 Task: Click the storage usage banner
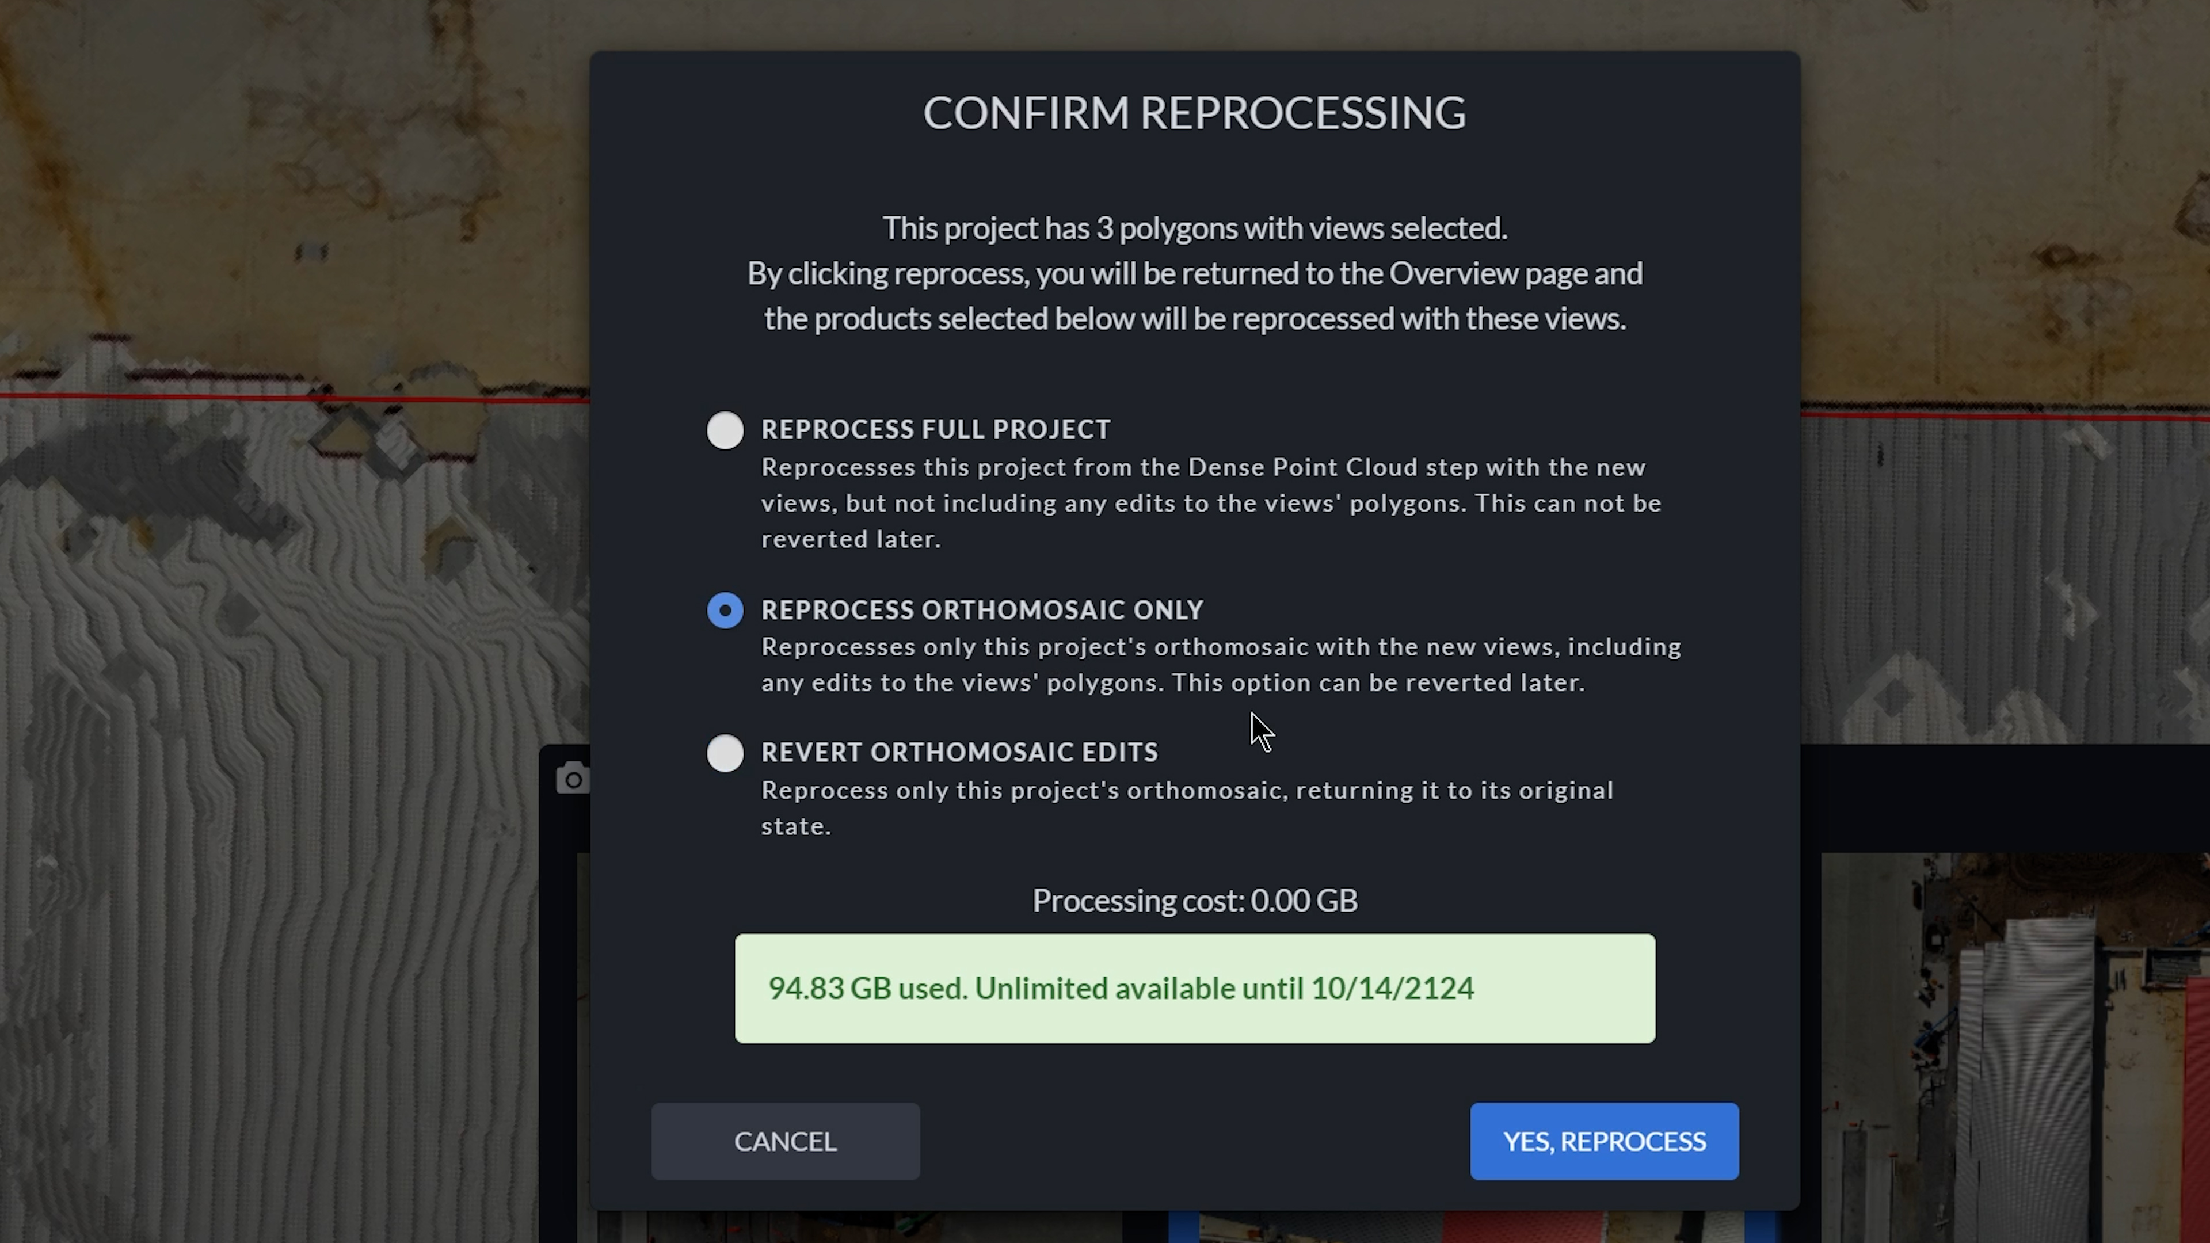tap(1194, 988)
